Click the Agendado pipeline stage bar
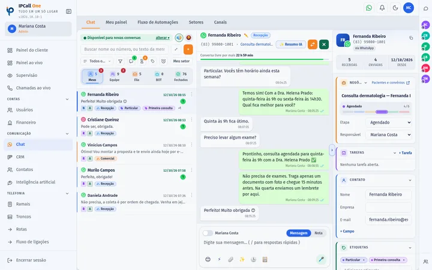The width and height of the screenshot is (432, 270). coord(382,112)
